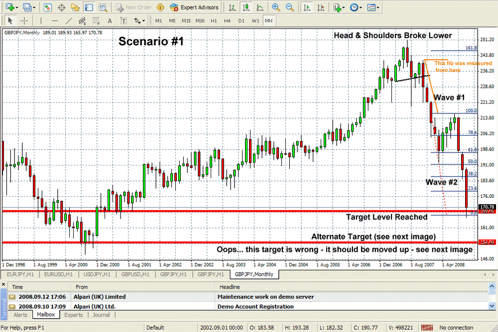The width and height of the screenshot is (498, 332).
Task: Toggle the Terminal panel icon
Action: [x=89, y=7]
